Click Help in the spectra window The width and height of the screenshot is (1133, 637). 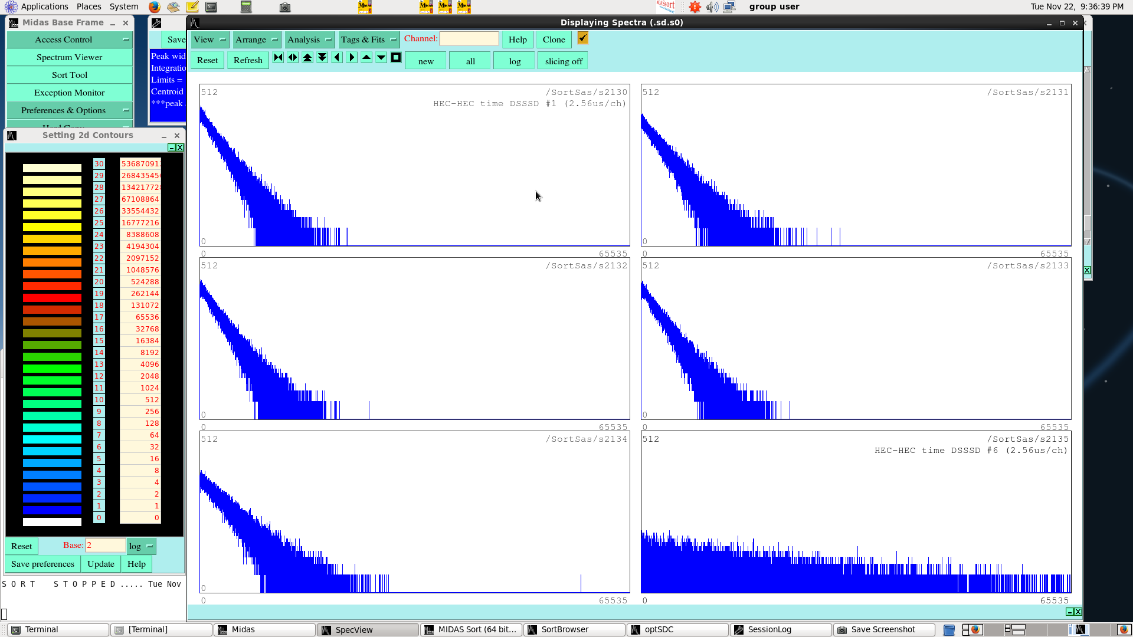click(518, 40)
